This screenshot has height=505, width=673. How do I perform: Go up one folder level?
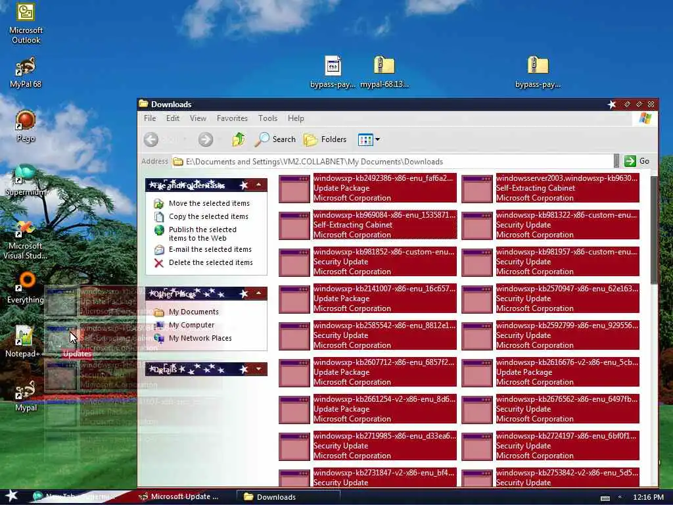(x=239, y=139)
